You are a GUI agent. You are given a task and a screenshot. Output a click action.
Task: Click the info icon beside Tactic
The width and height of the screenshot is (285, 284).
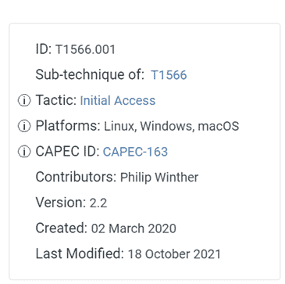(24, 101)
